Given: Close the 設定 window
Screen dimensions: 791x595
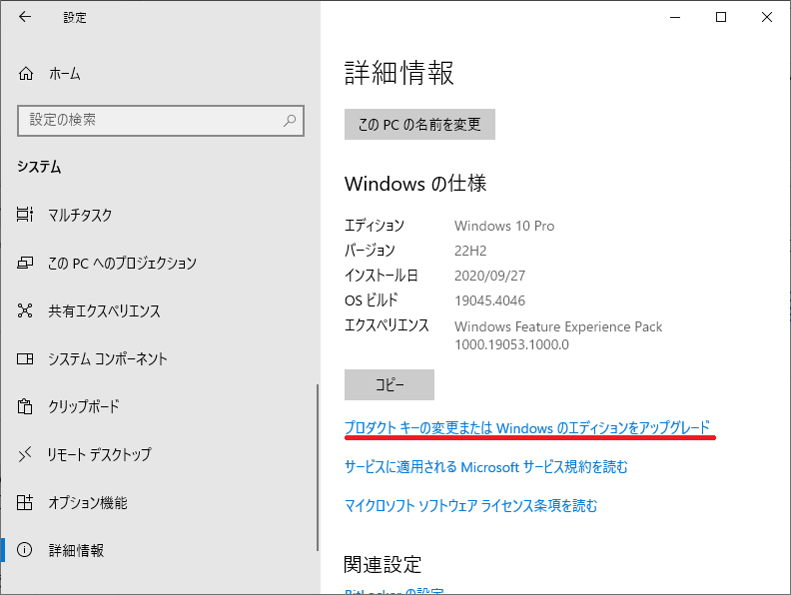Looking at the screenshot, I should (x=767, y=17).
